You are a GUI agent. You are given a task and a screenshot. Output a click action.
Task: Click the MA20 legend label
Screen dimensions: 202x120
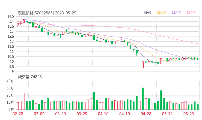coord(177,13)
